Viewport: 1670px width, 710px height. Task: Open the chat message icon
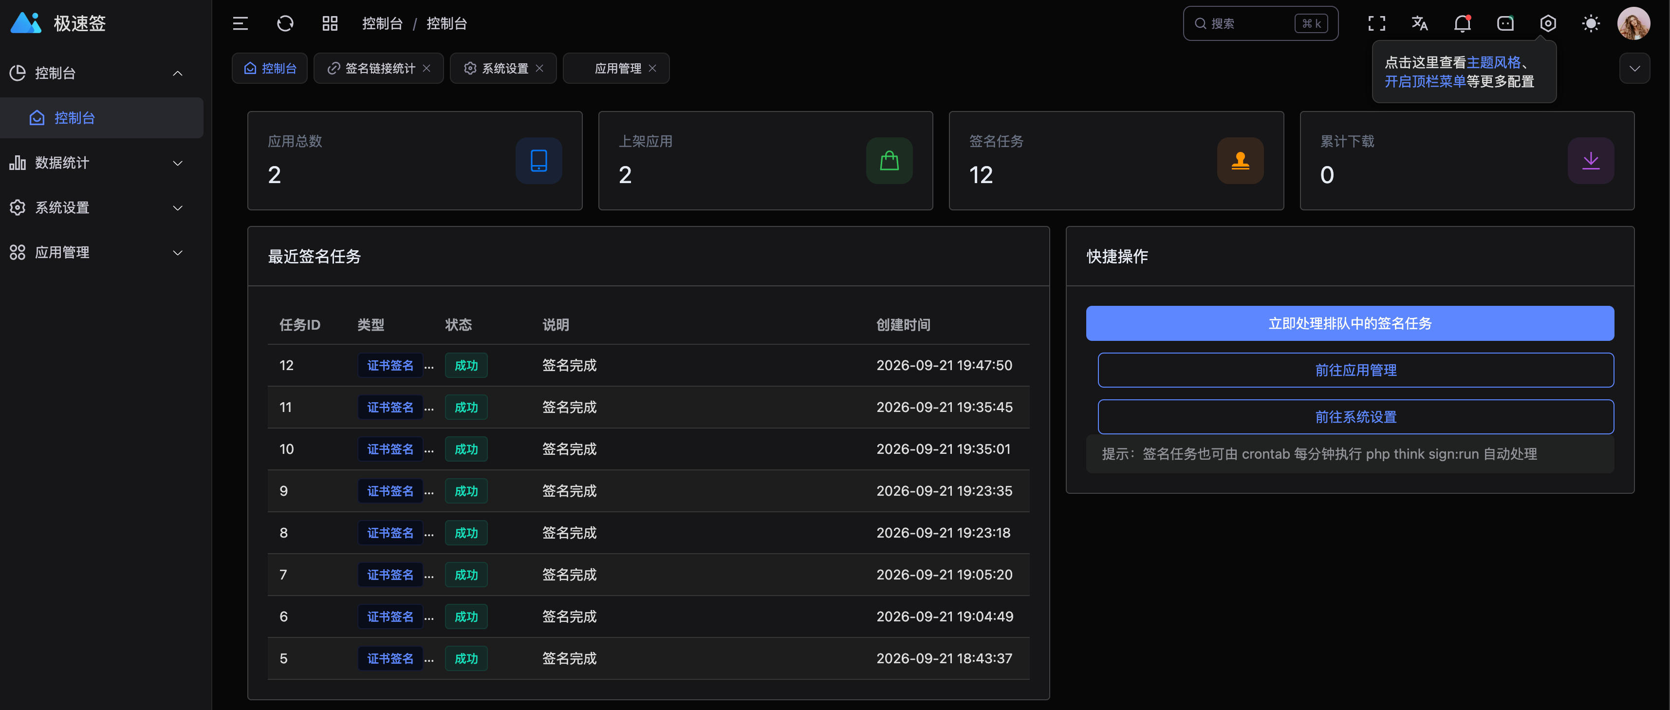pos(1504,24)
